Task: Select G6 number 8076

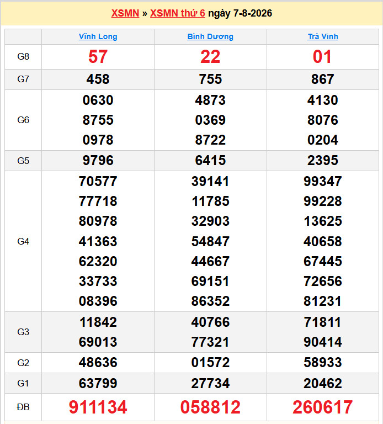Action: [x=323, y=120]
